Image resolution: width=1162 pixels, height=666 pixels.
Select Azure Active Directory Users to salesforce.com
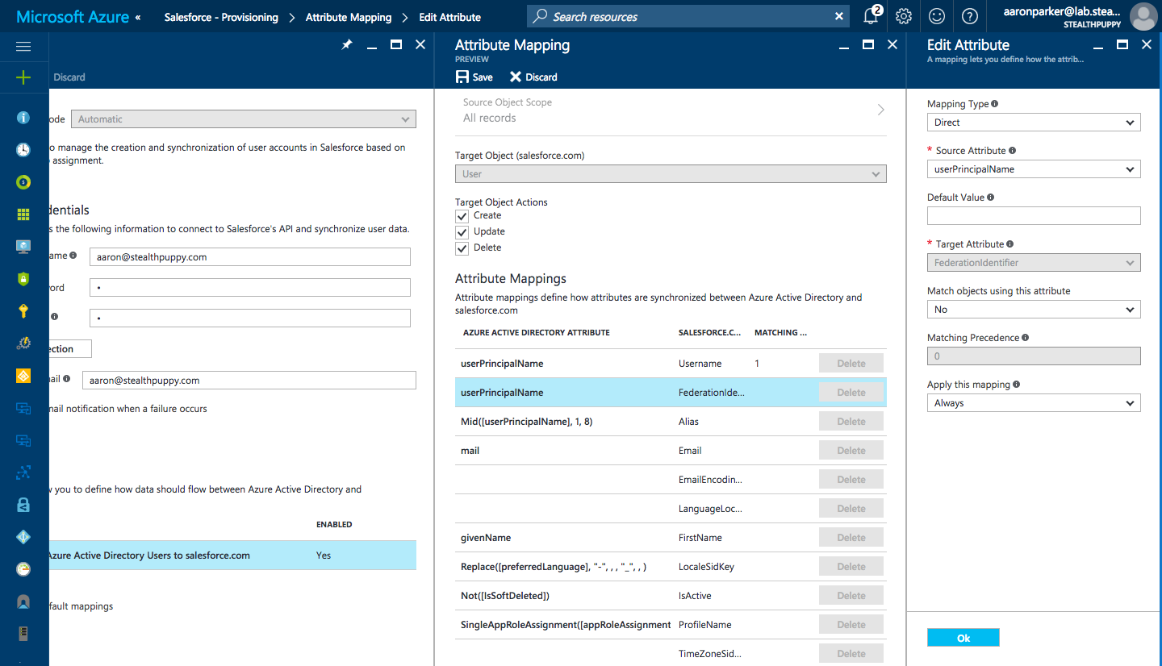(232, 556)
